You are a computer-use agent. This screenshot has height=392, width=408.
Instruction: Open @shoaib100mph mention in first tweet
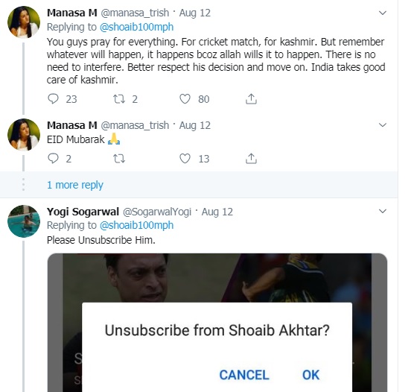pos(136,27)
